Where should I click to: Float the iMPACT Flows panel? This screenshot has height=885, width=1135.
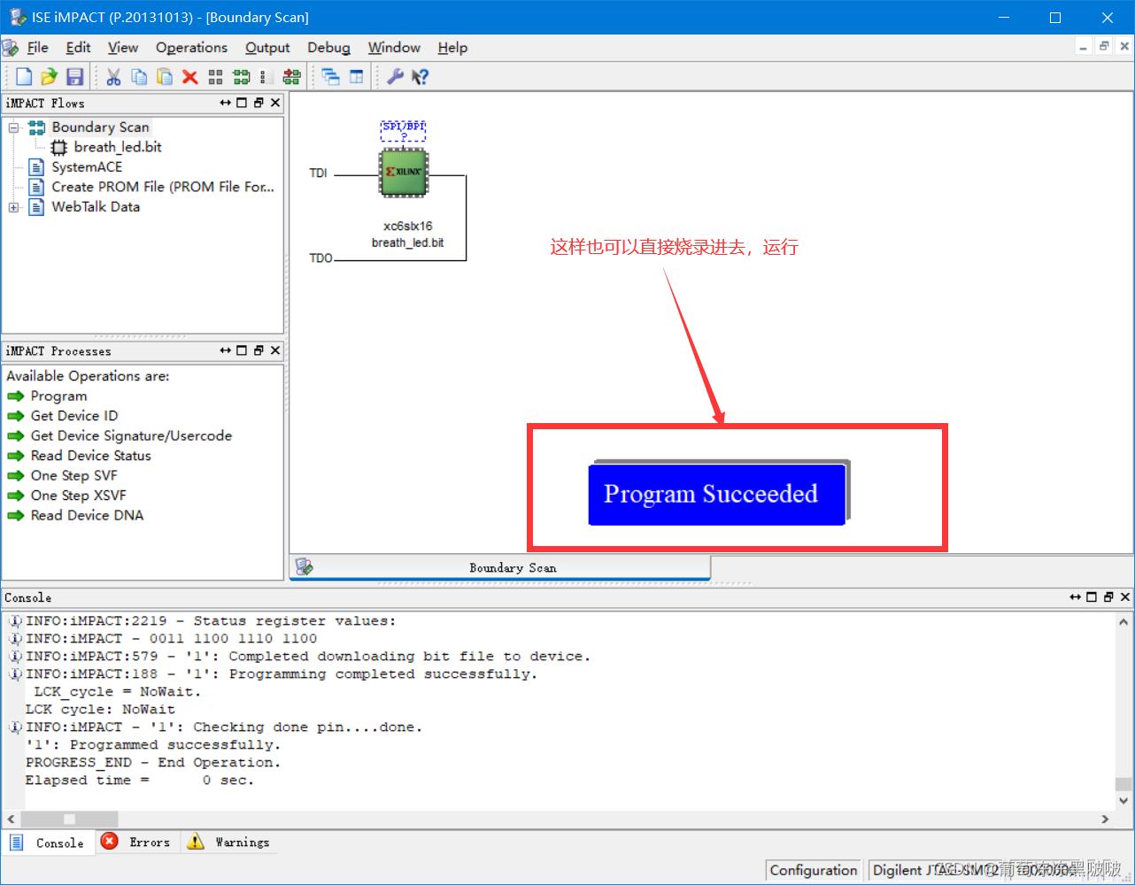tap(259, 103)
